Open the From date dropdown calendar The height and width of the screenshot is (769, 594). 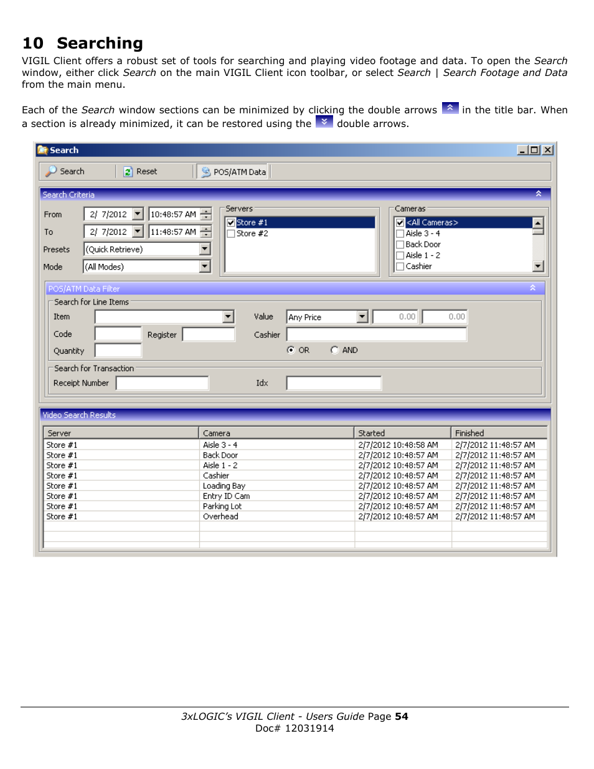tap(138, 214)
